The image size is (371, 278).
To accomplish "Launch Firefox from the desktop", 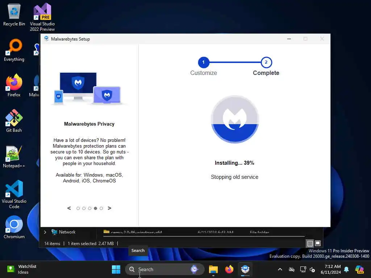I will click(14, 85).
